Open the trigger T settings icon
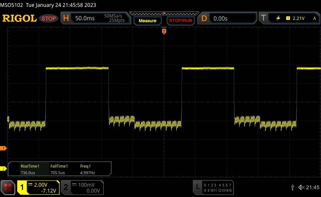This screenshot has height=197, width=321. [263, 18]
